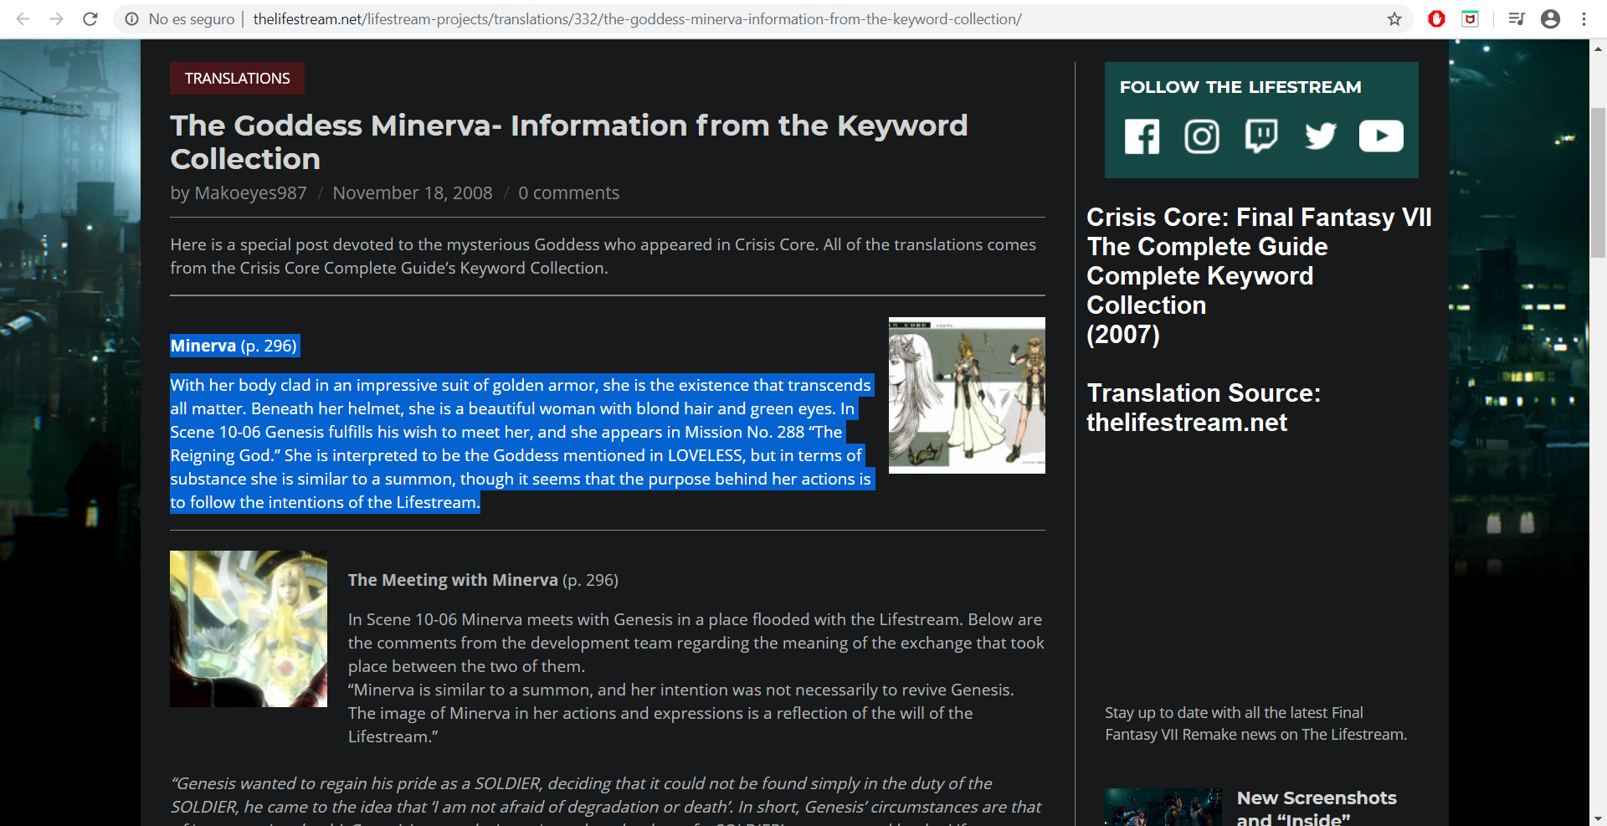The height and width of the screenshot is (826, 1607).
Task: Open the red Opera-style extension icon
Action: 1436,18
